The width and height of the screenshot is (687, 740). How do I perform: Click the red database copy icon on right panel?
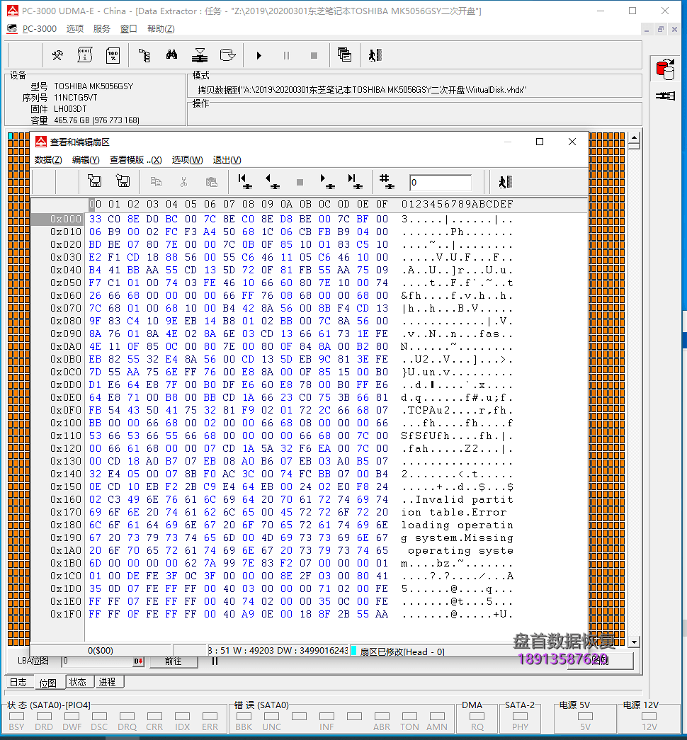click(666, 69)
